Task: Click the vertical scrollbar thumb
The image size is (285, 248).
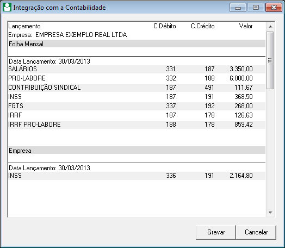Action: (x=270, y=60)
